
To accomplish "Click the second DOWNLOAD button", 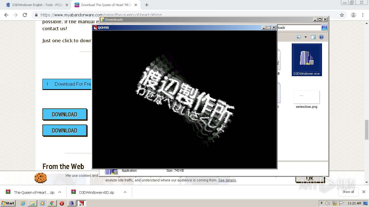I will tap(65, 131).
